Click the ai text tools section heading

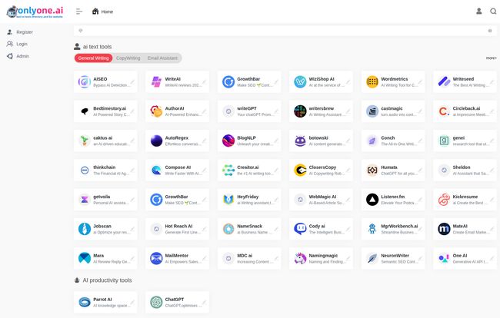click(97, 47)
